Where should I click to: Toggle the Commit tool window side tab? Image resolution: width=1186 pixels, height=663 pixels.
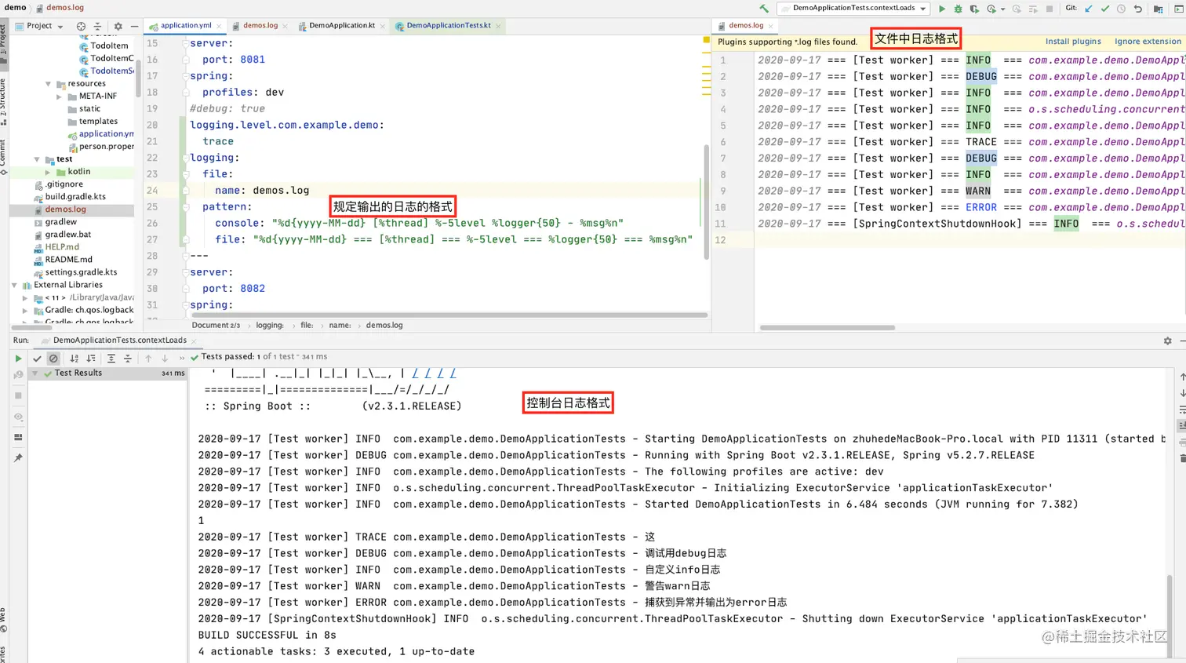pos(3,156)
